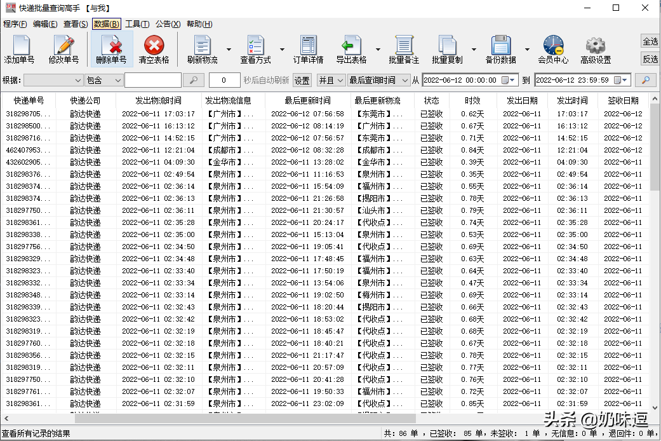Expand the 刷新物流 dropdown arrow
Image resolution: width=661 pixels, height=441 pixels.
pyautogui.click(x=229, y=50)
